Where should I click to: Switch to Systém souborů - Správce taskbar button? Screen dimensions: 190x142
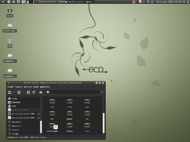80,2
